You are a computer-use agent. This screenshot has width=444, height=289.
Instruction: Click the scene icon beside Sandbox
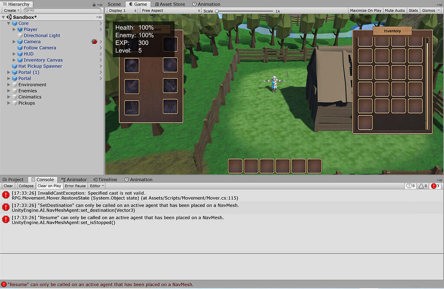pos(10,16)
